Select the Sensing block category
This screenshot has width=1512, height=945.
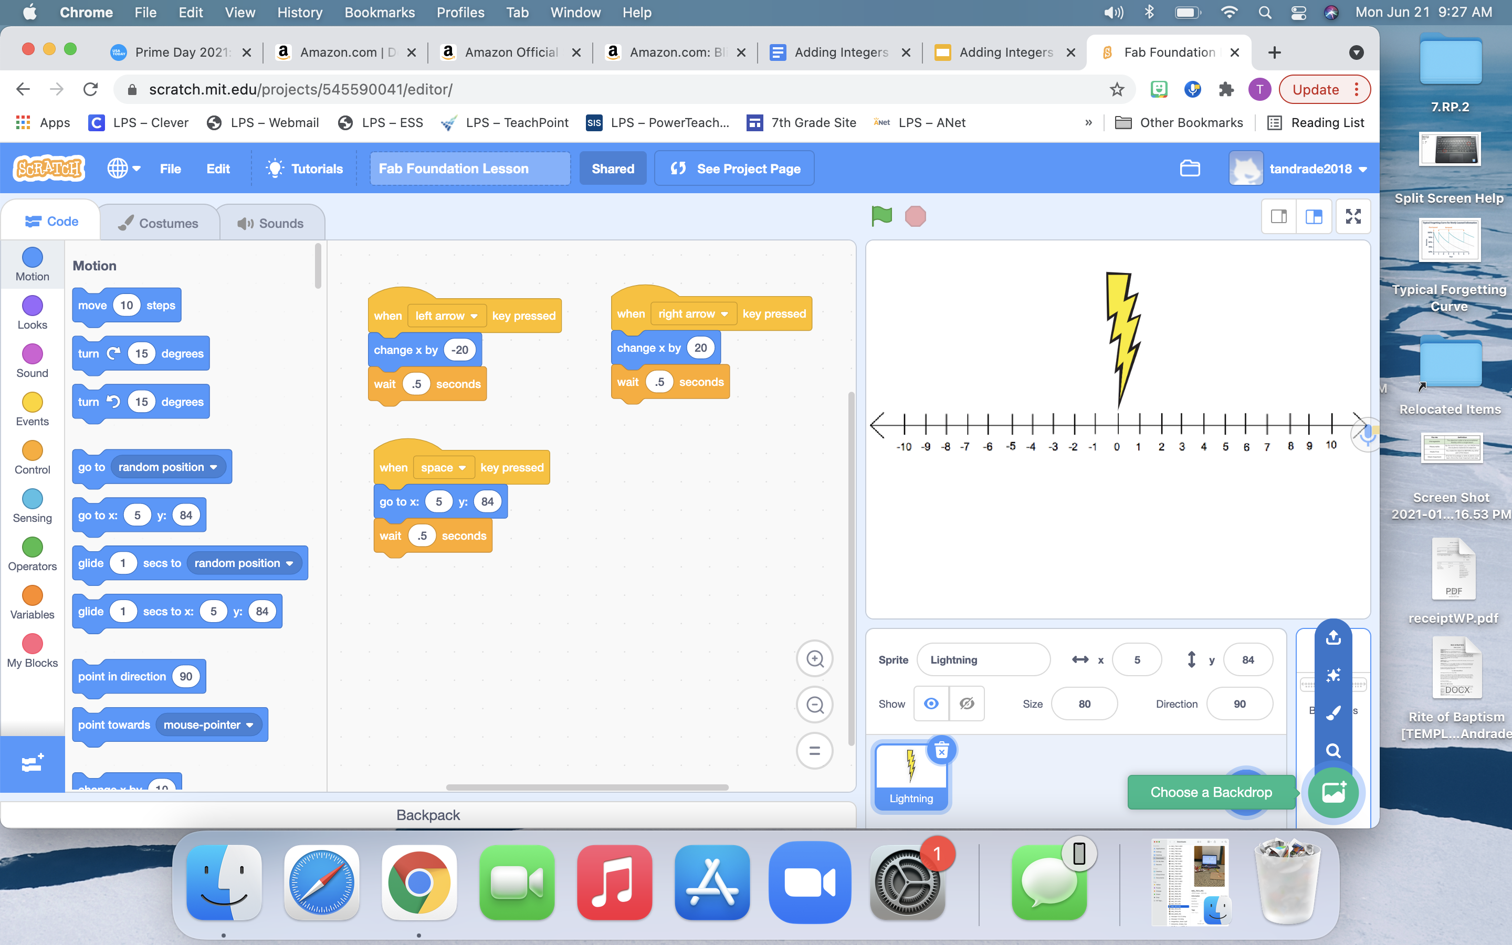coord(33,506)
